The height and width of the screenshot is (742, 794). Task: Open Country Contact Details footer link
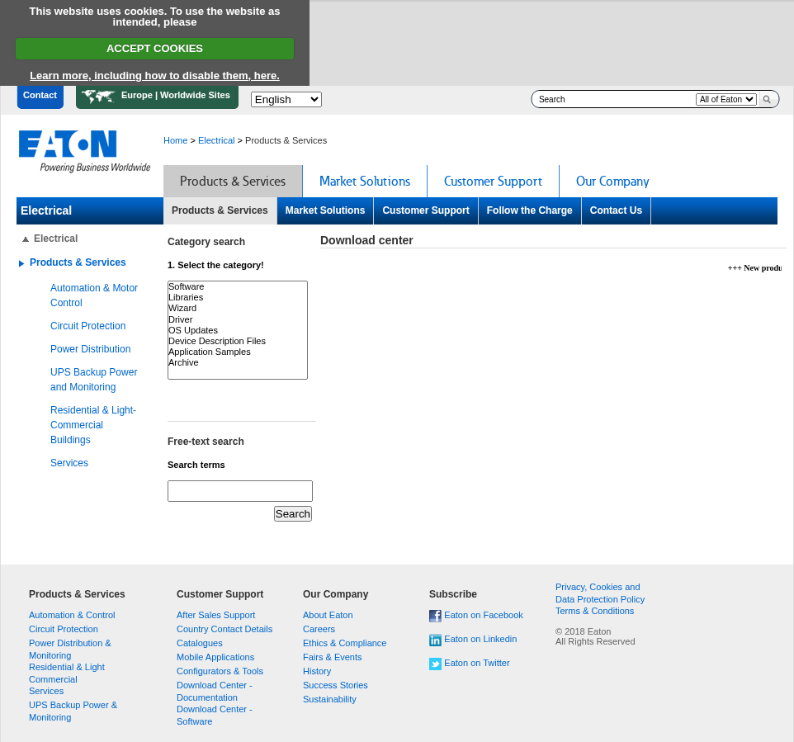tap(224, 629)
